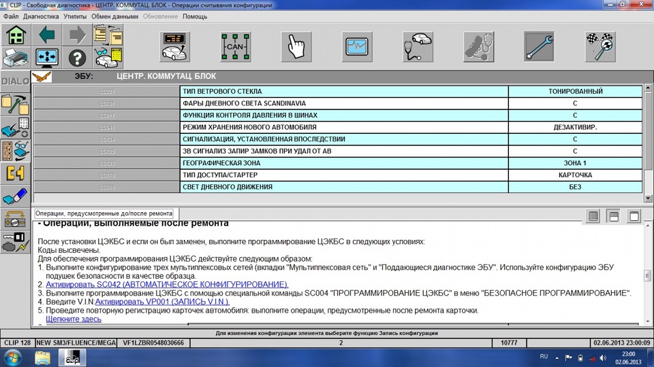Show hidden tray icons arrow
The width and height of the screenshot is (654, 367).
click(x=557, y=358)
